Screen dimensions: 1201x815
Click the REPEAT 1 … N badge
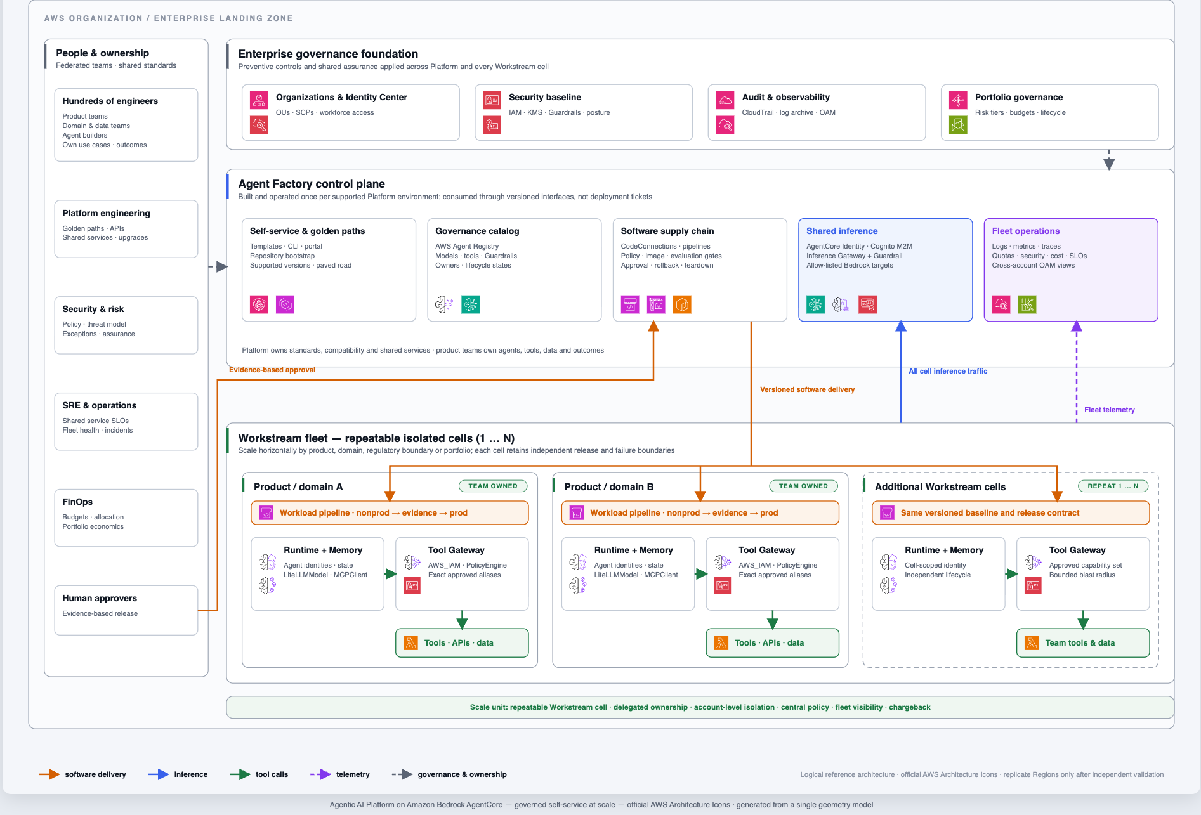point(1113,486)
